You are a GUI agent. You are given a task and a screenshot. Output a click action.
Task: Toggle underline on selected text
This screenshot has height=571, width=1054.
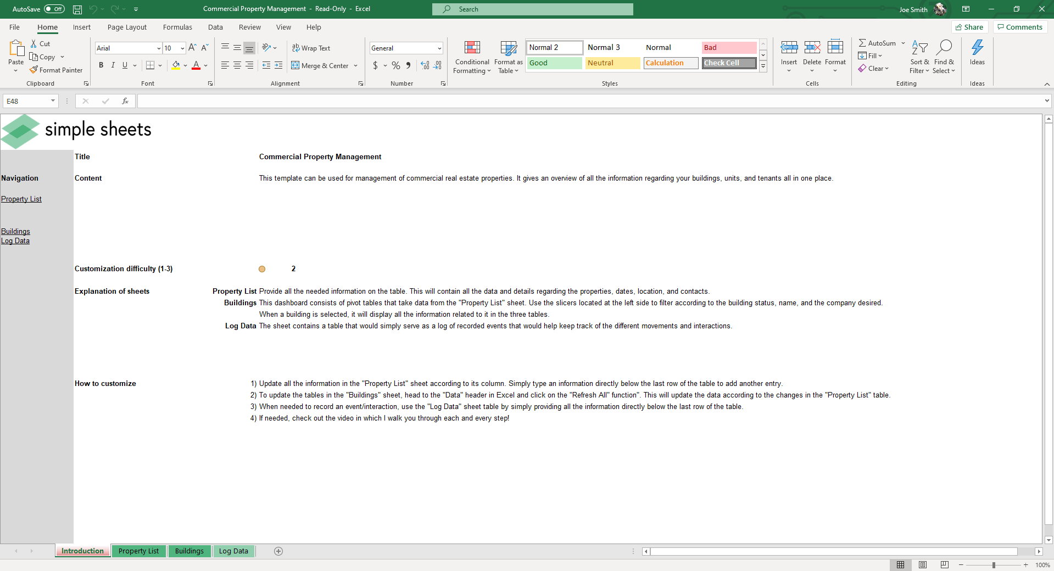[x=125, y=65]
